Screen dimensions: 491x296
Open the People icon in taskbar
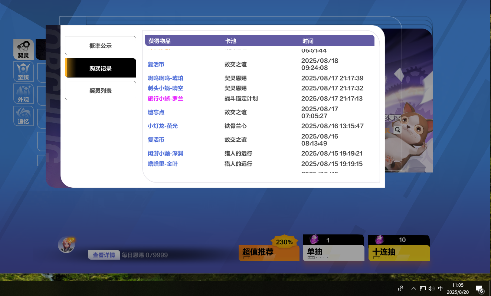pyautogui.click(x=400, y=289)
